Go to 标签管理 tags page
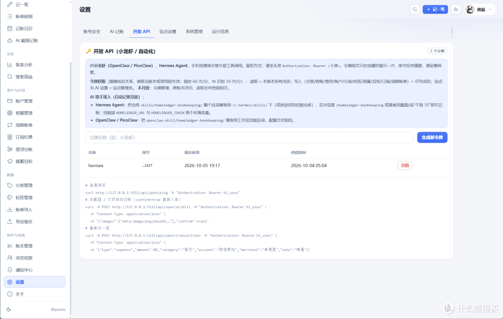The width and height of the screenshot is (503, 319). click(x=34, y=197)
